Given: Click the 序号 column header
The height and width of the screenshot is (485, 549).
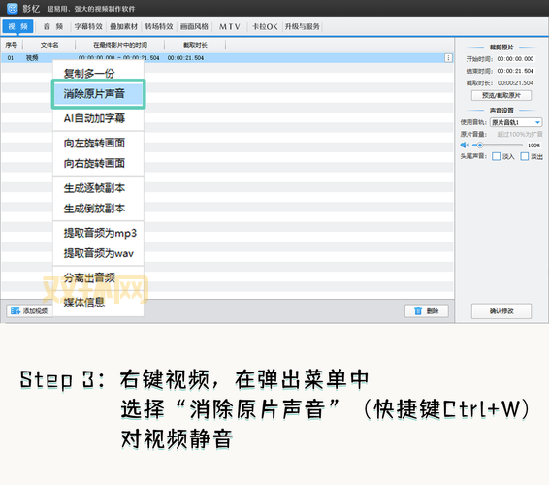Looking at the screenshot, I should [12, 45].
